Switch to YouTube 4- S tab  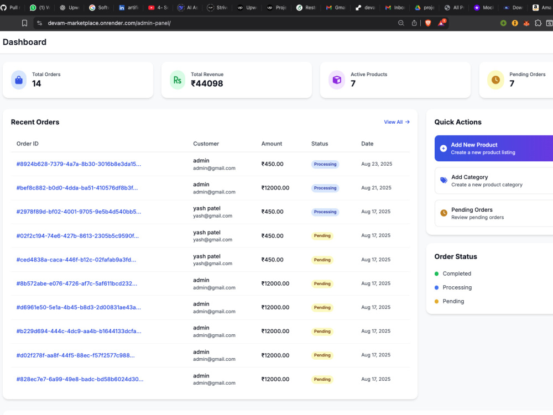point(158,7)
